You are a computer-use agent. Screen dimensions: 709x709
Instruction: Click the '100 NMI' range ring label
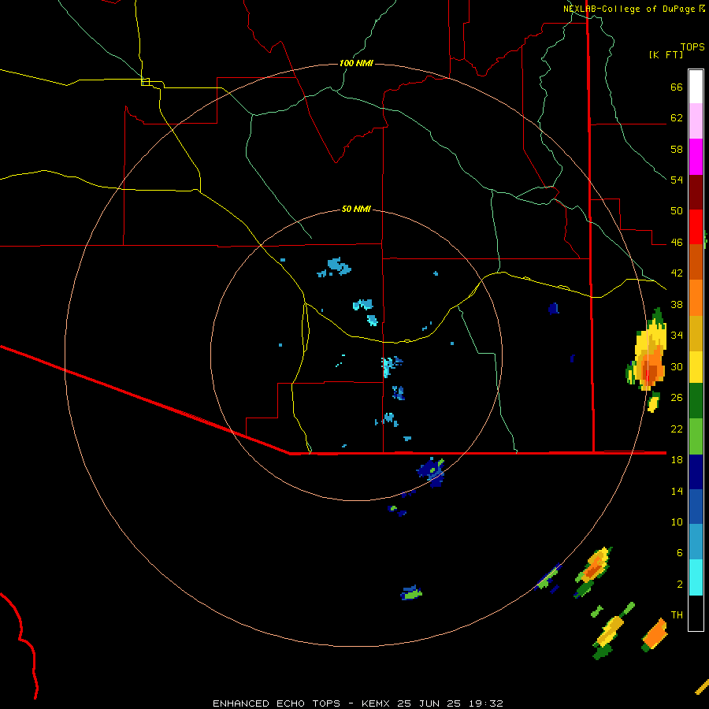point(356,63)
